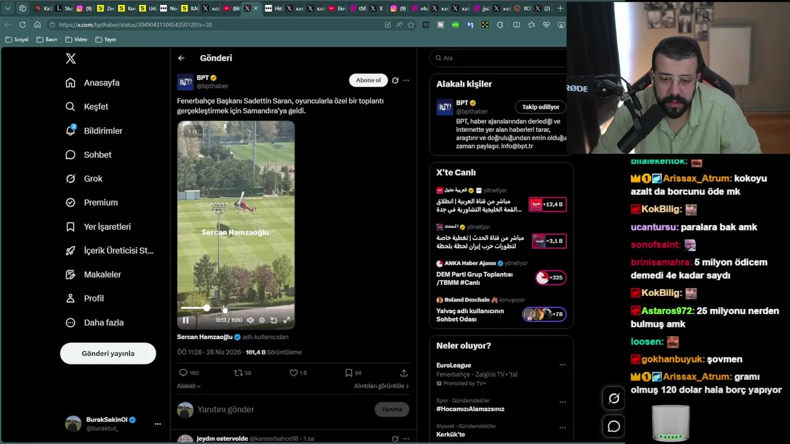Open the Keşfet explore page

coord(87,107)
